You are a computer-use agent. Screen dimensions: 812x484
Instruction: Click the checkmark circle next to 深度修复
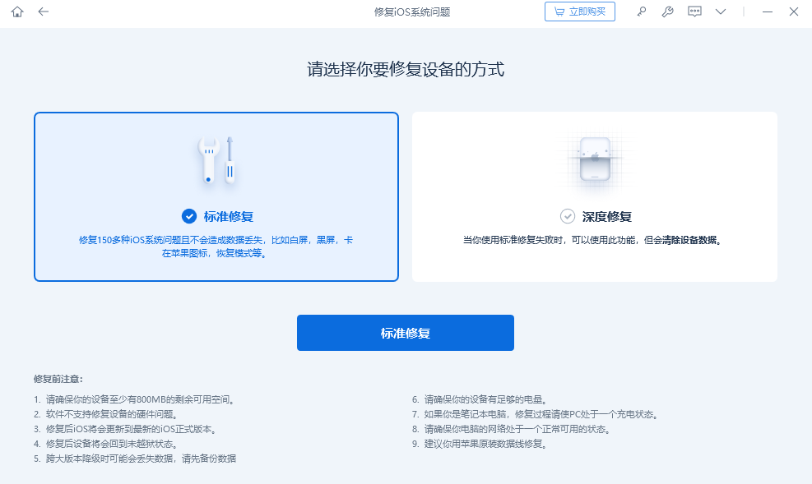[x=567, y=216]
